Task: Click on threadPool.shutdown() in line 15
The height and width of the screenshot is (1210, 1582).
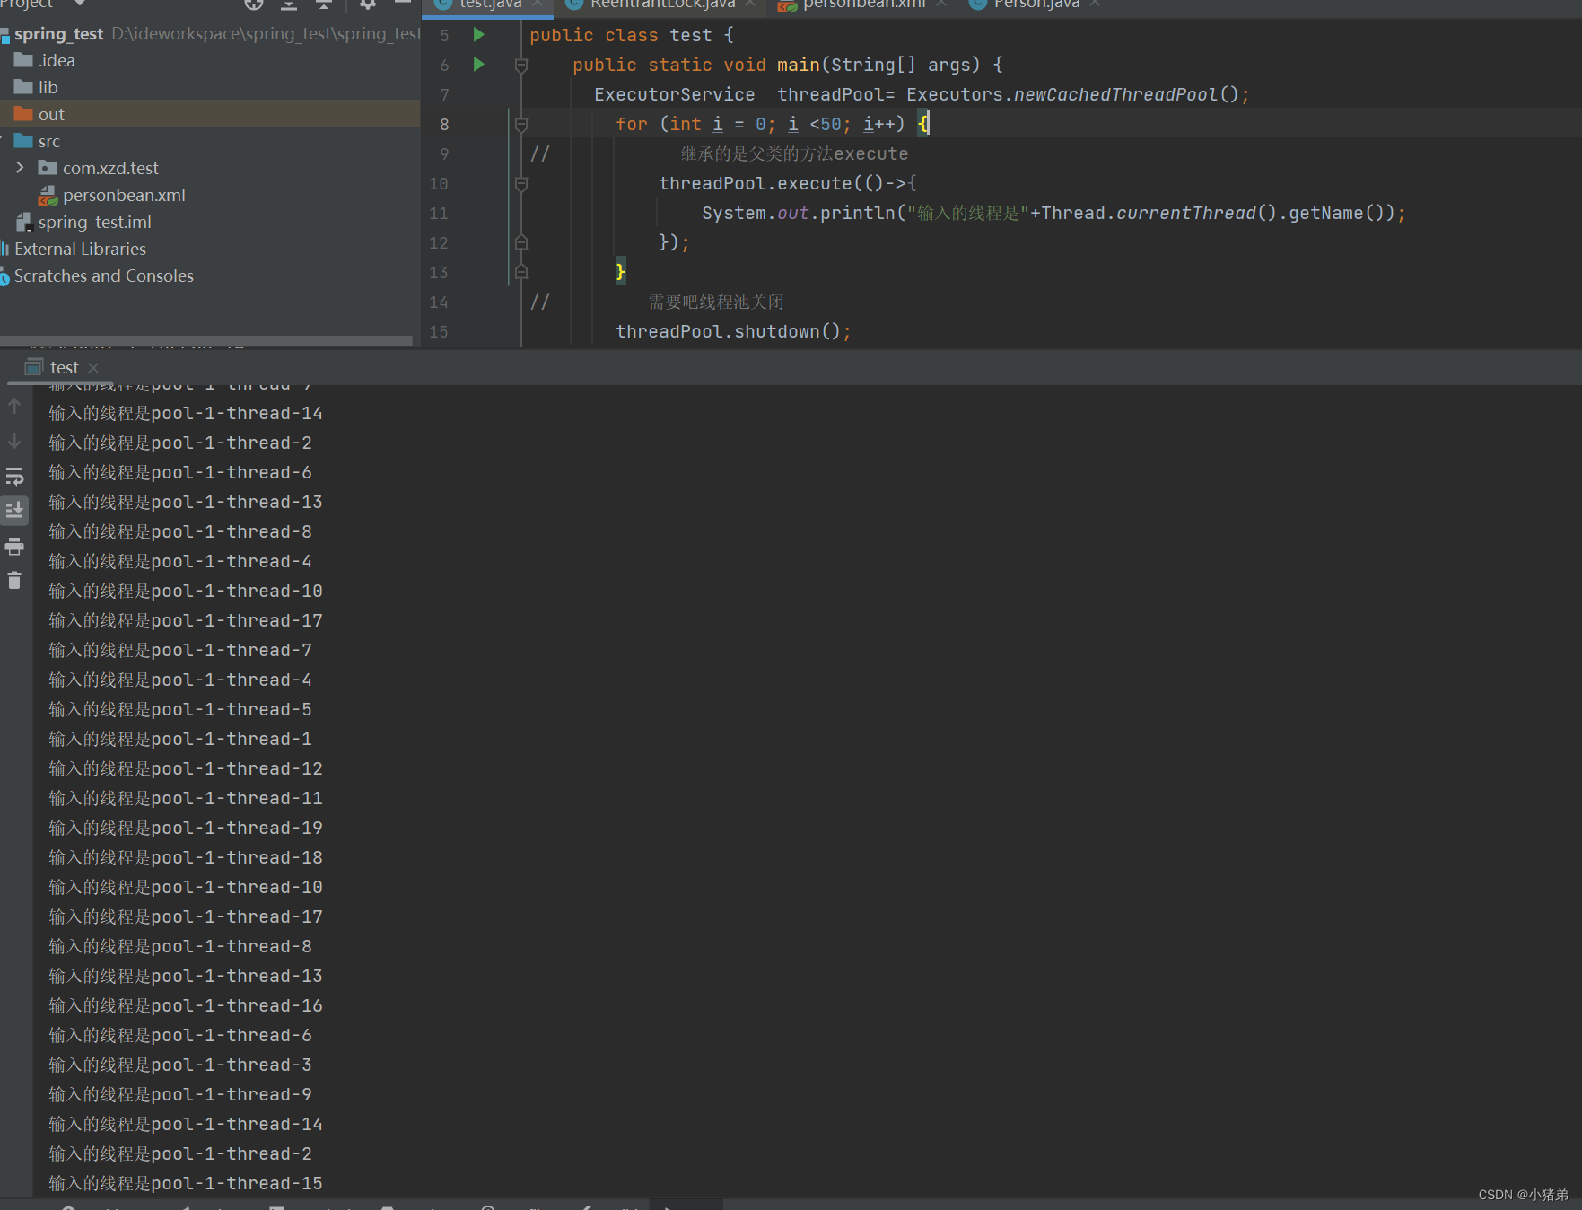Action: pos(728,331)
